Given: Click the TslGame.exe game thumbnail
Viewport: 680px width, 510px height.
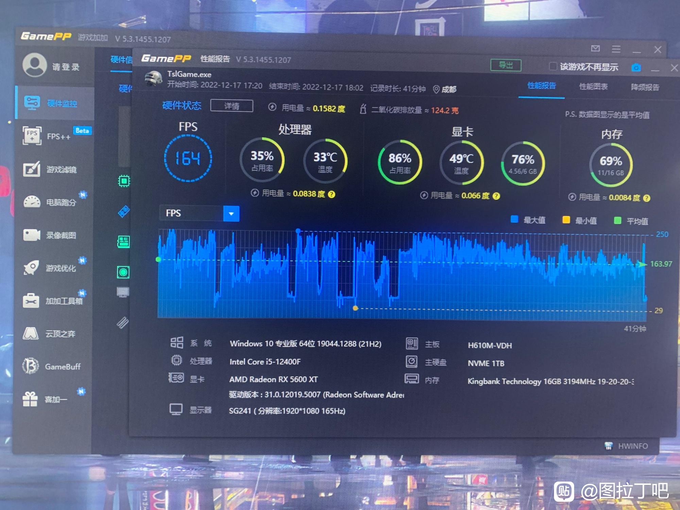Looking at the screenshot, I should (x=154, y=79).
